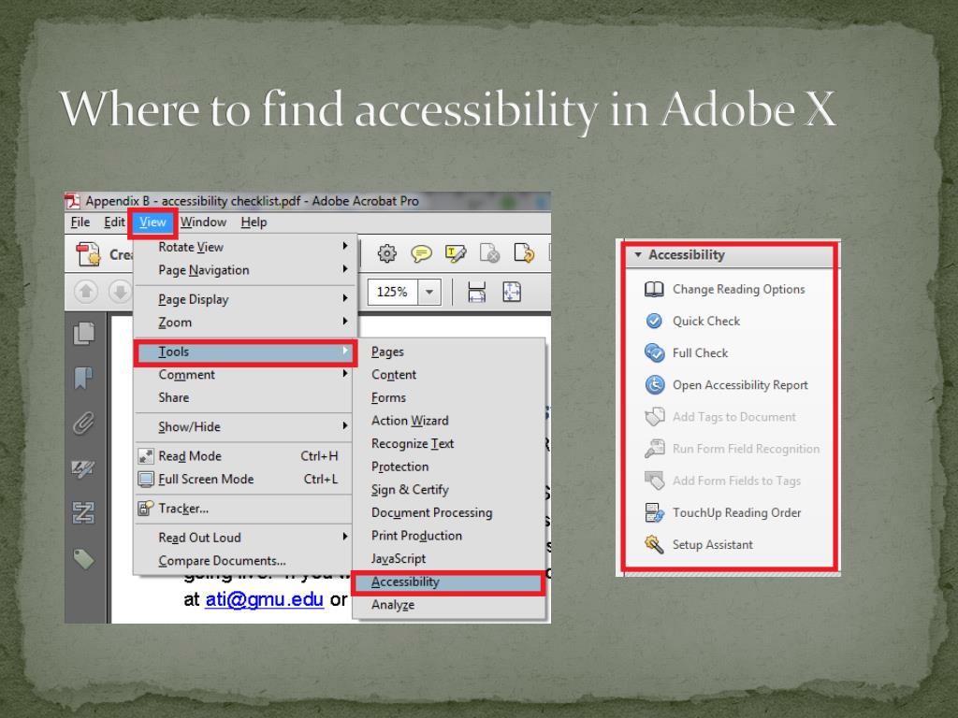Viewport: 958px width, 718px height.
Task: Click the fit width scrolling icon
Action: coord(476,292)
